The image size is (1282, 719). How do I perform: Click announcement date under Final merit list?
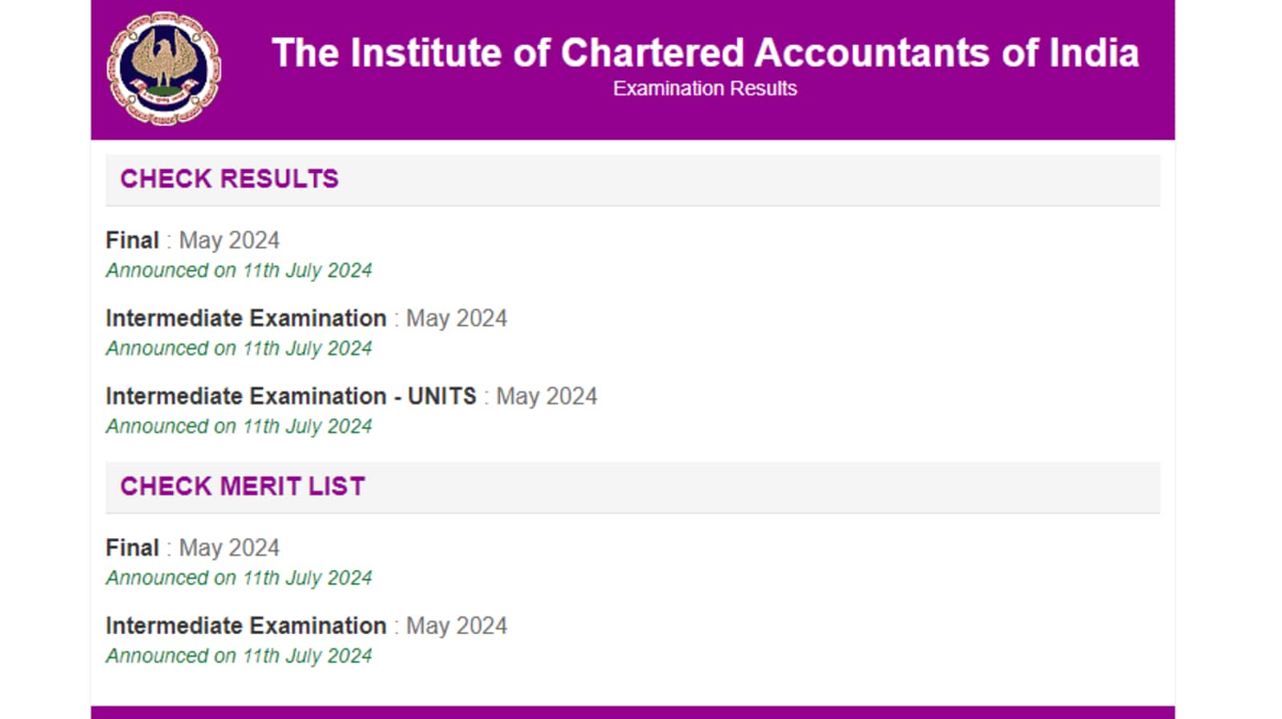[239, 578]
